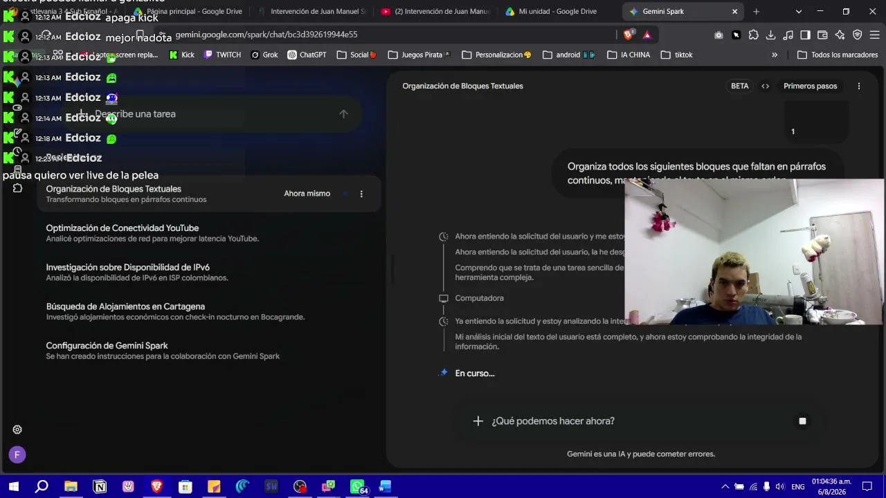Open the media control music note icon
The image size is (886, 498).
click(788, 35)
